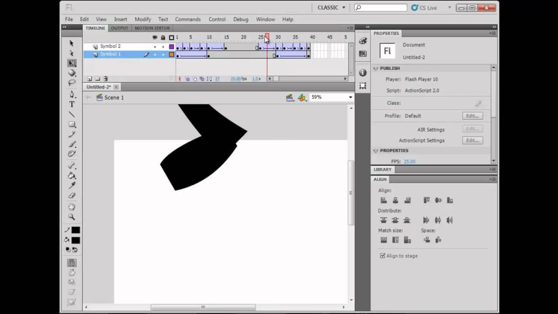Toggle Align to stage checkbox

point(383,256)
